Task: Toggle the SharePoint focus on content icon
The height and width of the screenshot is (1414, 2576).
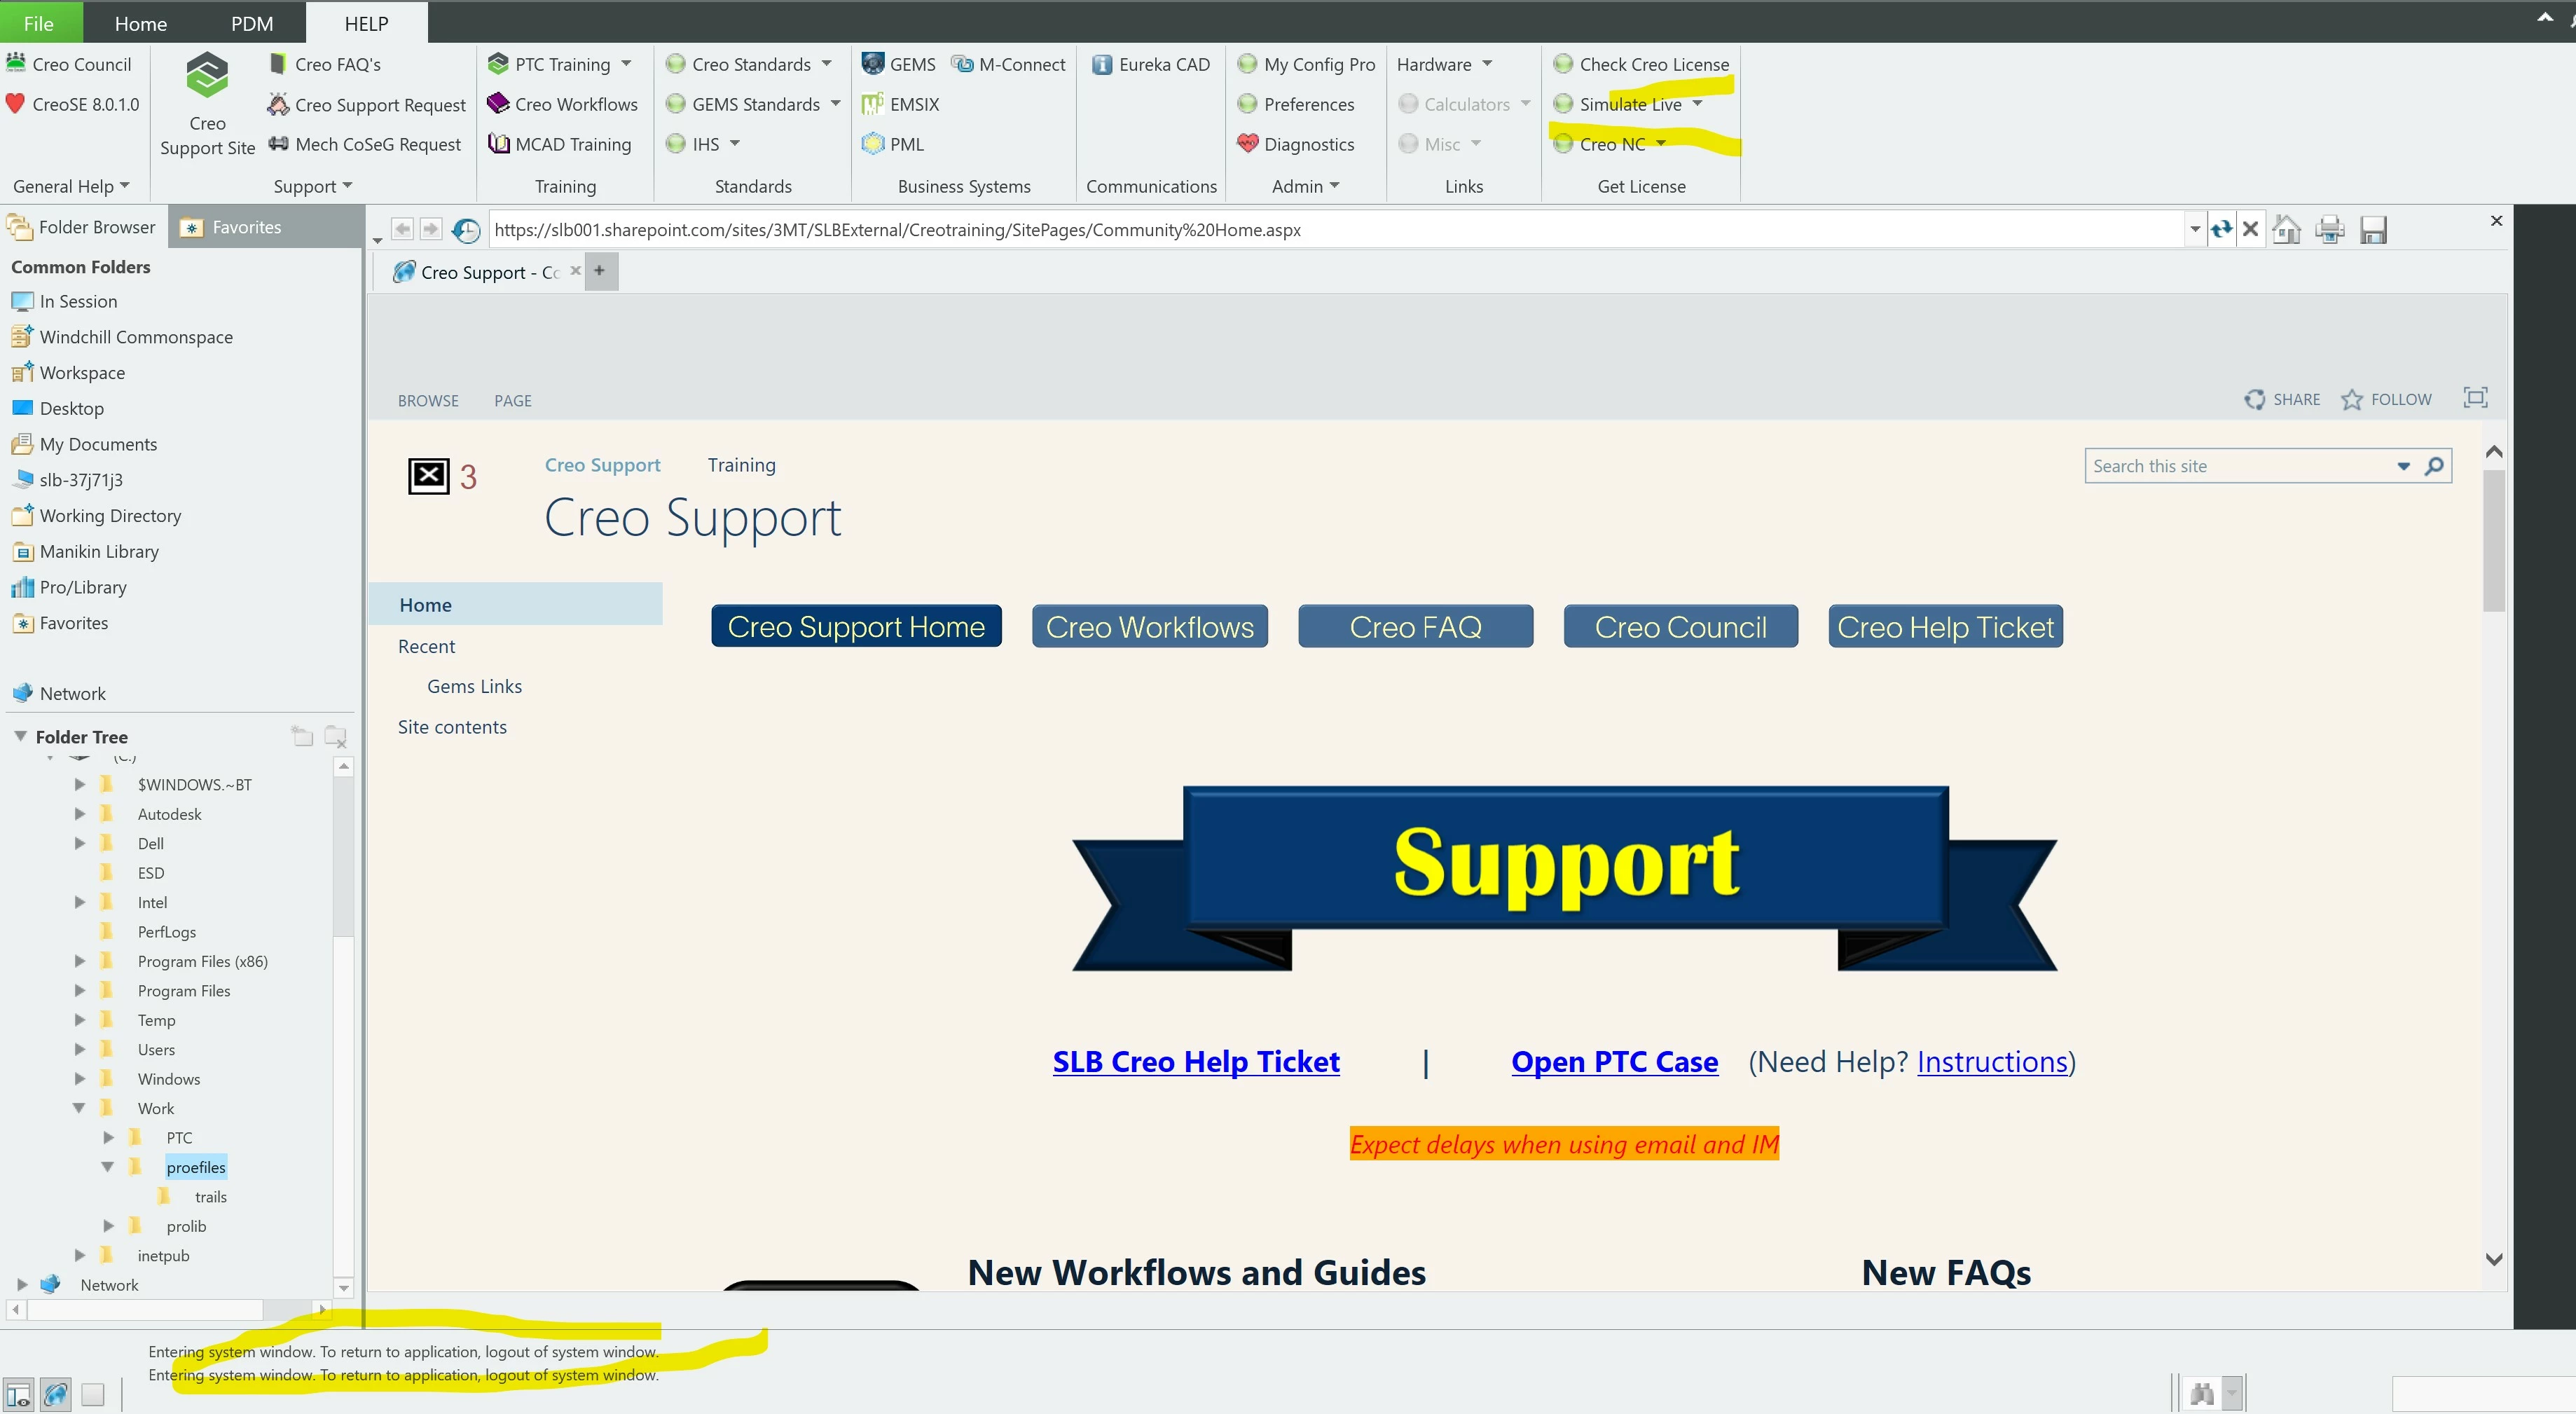Action: click(x=2475, y=398)
